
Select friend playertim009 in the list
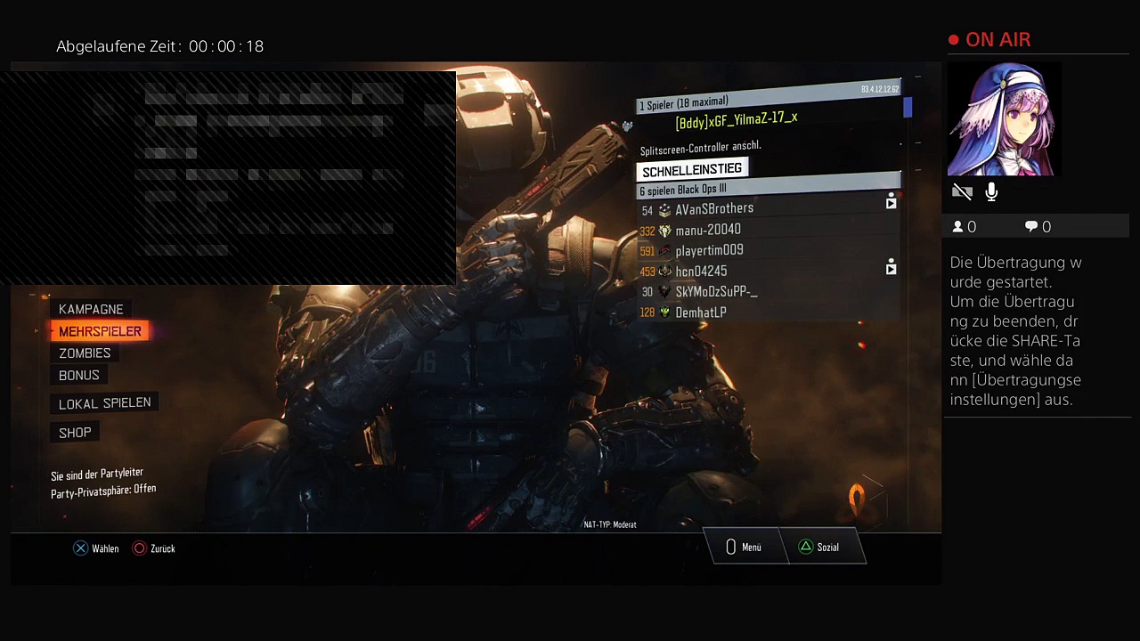click(709, 251)
